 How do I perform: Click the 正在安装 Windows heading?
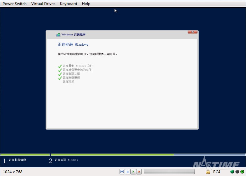[73, 44]
